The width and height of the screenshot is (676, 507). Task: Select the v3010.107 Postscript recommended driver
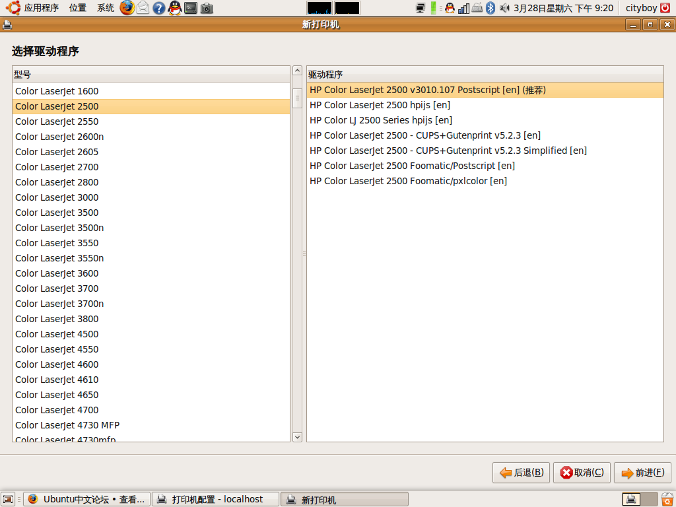[485, 90]
